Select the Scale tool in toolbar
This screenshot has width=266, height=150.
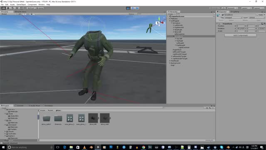17,8
